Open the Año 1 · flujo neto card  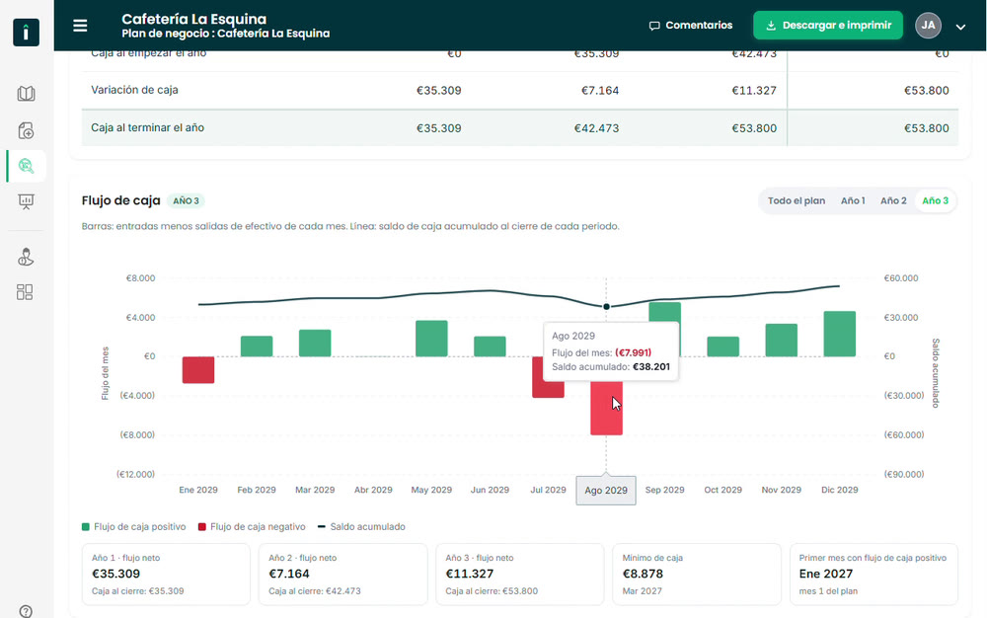(166, 574)
